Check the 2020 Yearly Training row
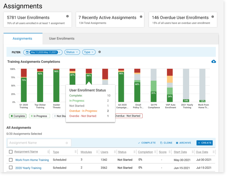 click(x=11, y=167)
